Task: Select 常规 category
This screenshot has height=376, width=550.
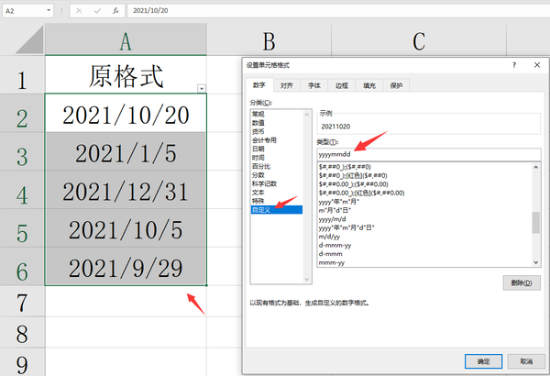Action: (277, 114)
